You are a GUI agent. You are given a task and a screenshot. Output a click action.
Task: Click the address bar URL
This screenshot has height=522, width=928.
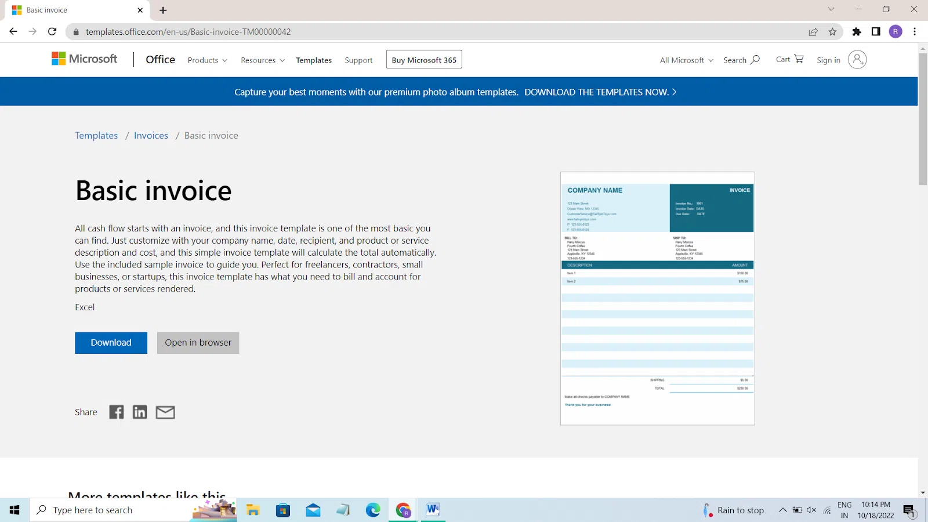coord(188,32)
